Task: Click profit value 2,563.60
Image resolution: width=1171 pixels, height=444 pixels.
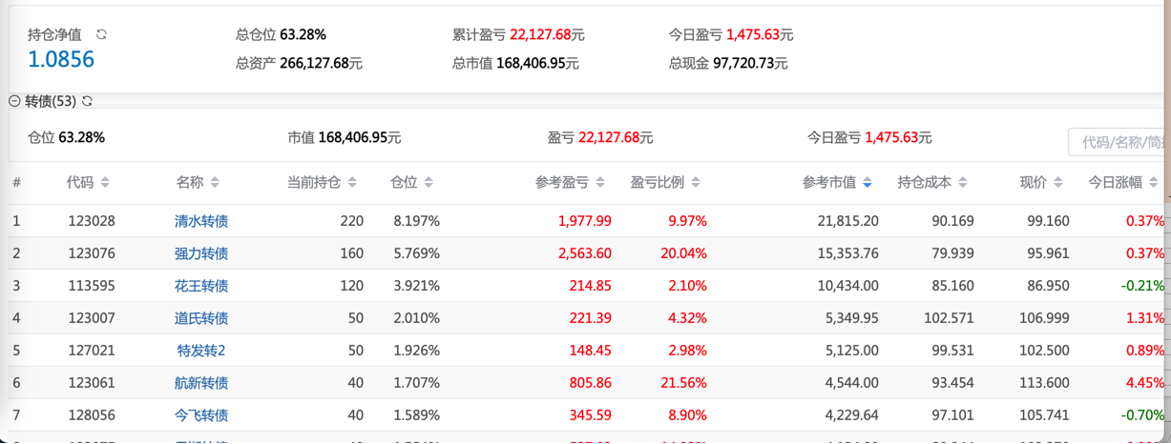Action: pos(585,253)
